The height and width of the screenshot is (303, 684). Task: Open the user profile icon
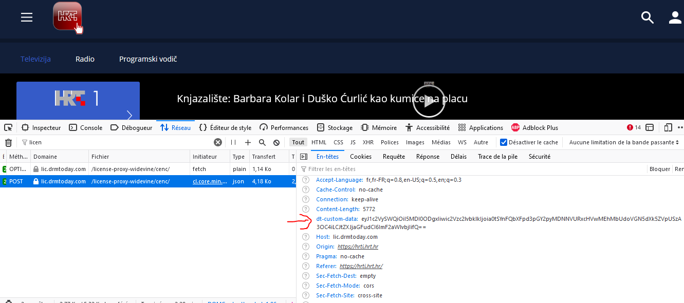(675, 17)
